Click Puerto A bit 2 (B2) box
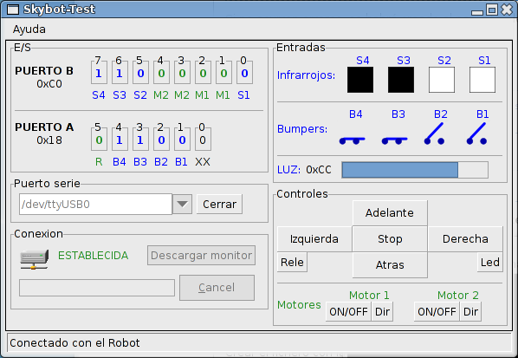The width and height of the screenshot is (518, 358). (161, 139)
